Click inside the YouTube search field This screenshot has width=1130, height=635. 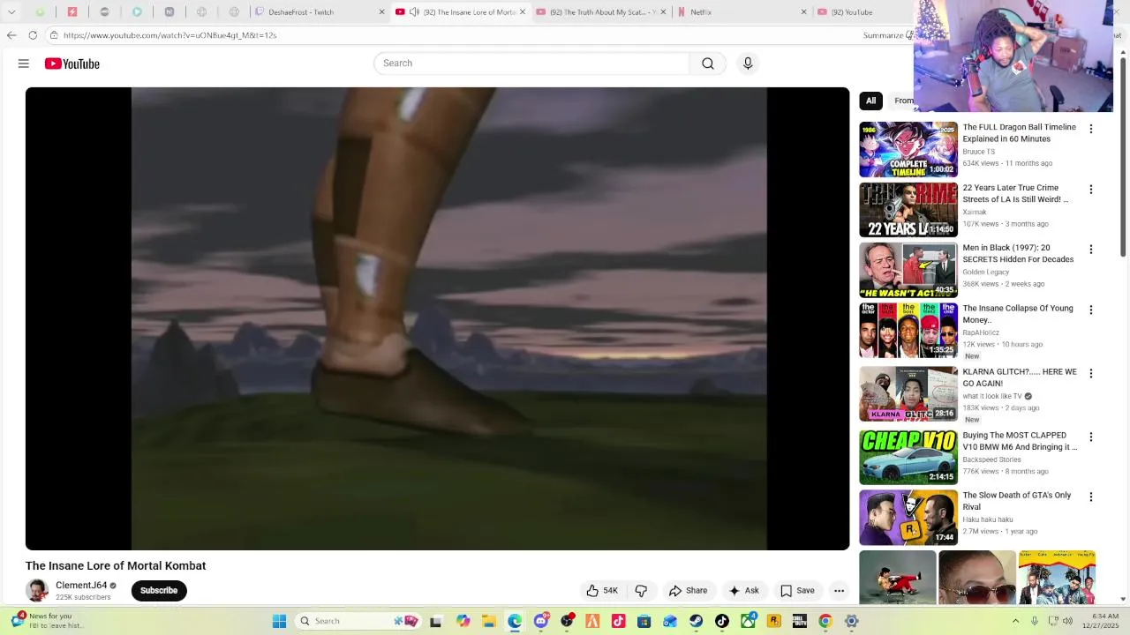531,63
